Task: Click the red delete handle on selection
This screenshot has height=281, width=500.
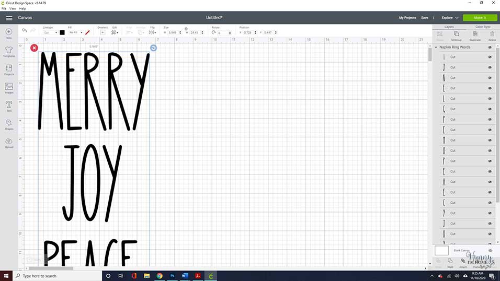Action: pos(34,48)
